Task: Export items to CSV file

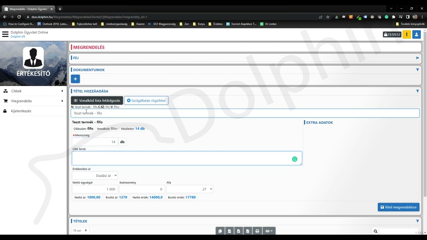Action: (x=229, y=231)
